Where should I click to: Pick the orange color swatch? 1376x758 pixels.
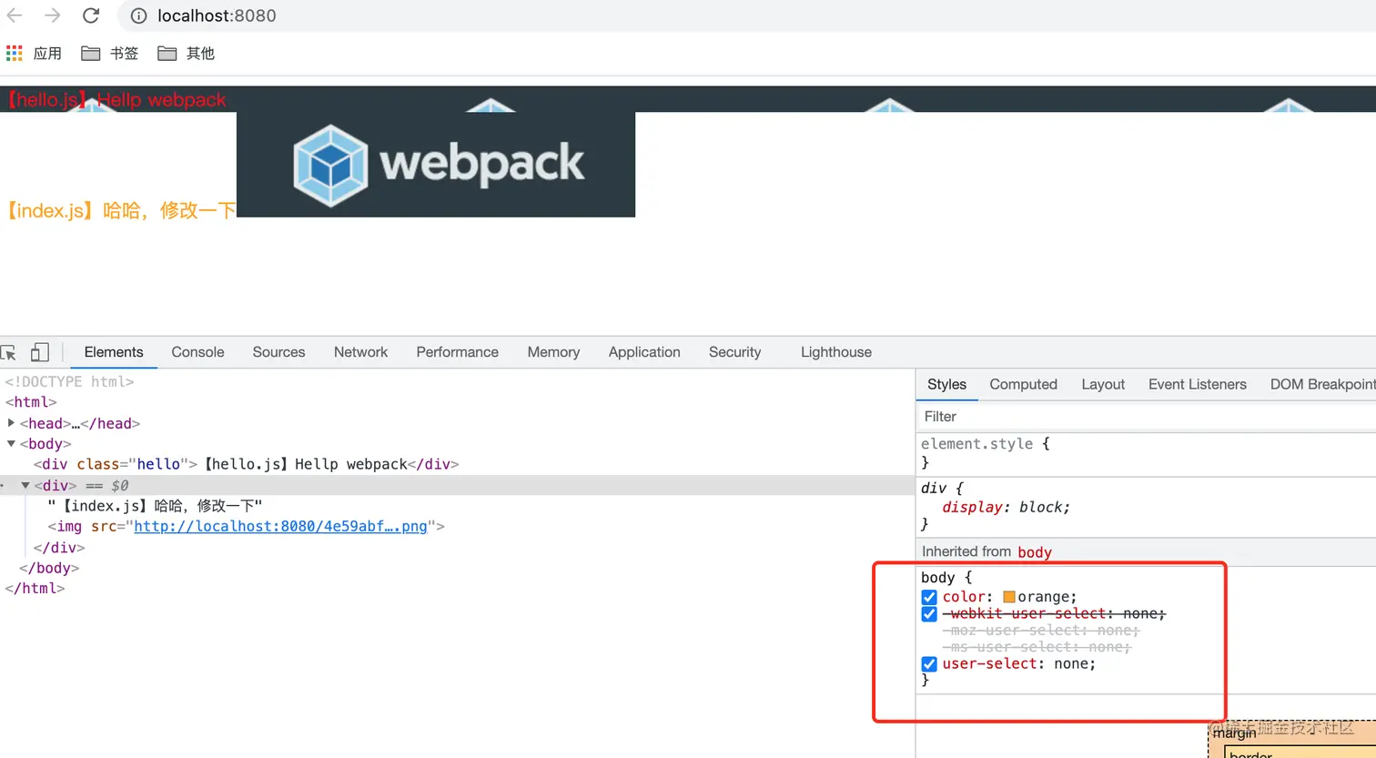(x=1008, y=597)
